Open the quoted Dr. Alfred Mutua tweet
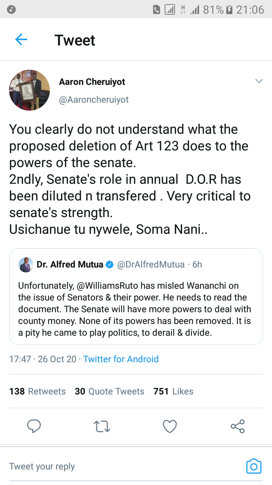The width and height of the screenshot is (272, 485). [x=136, y=303]
